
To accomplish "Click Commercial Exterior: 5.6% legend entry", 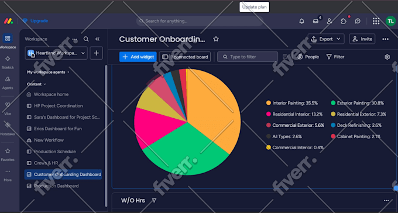I will coord(295,125).
